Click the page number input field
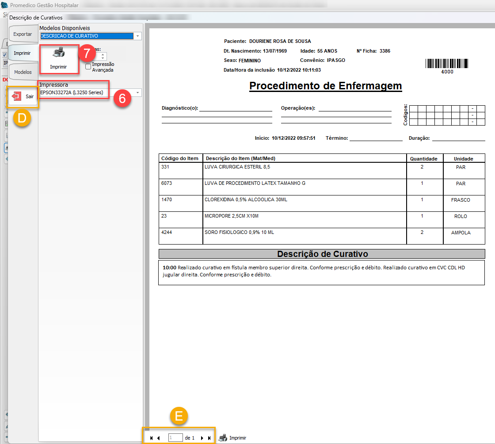The image size is (495, 444). coord(175,438)
